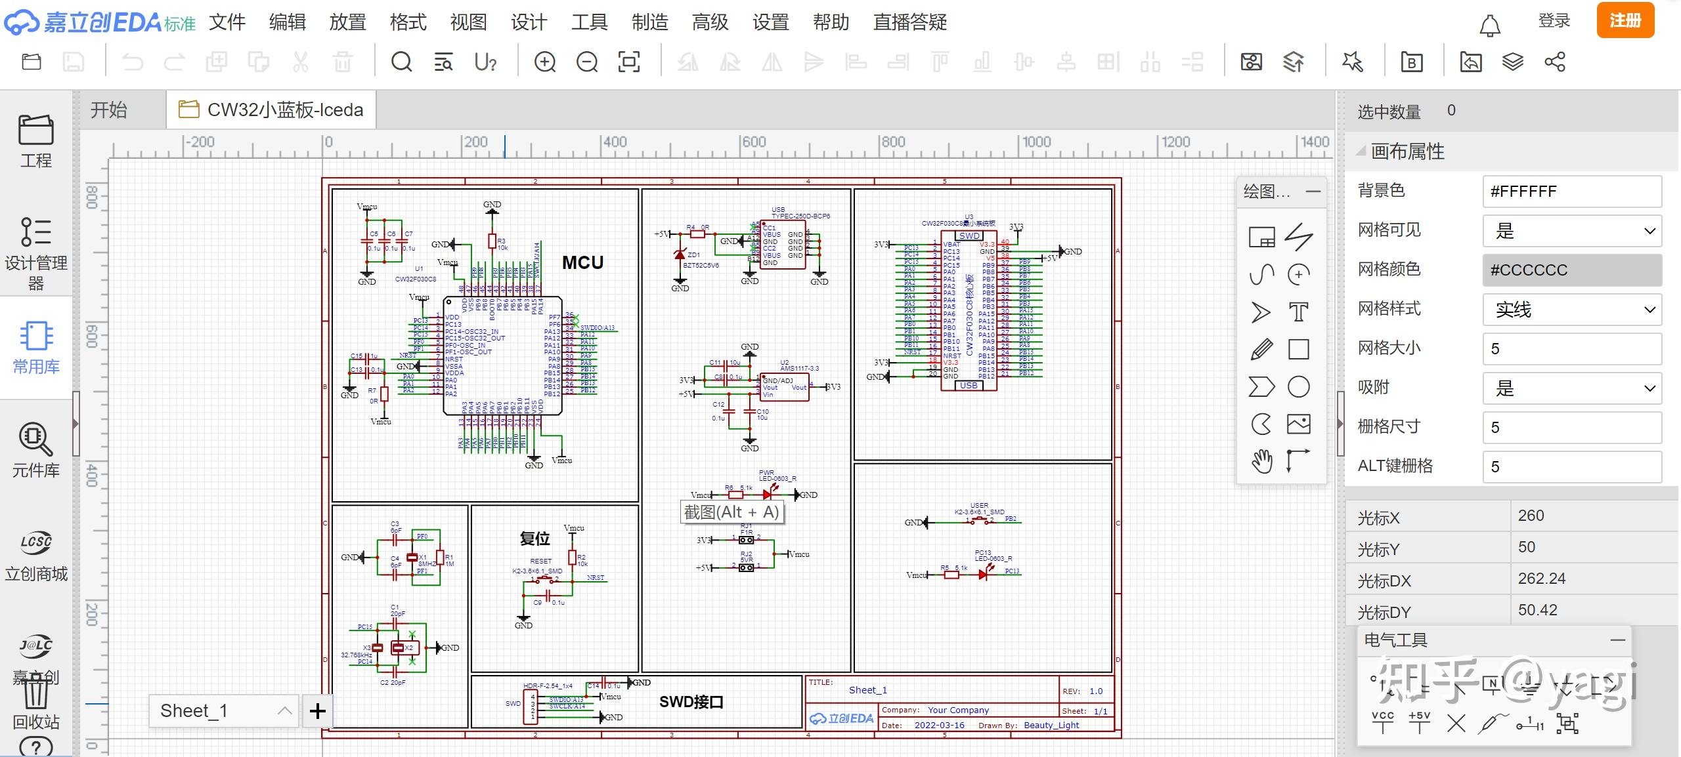Viewport: 1681px width, 757px height.
Task: Click the share icon in toolbar
Action: pyautogui.click(x=1555, y=62)
